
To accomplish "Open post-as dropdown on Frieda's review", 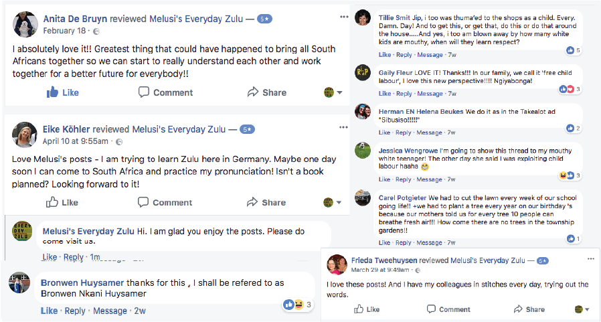I will point(582,309).
